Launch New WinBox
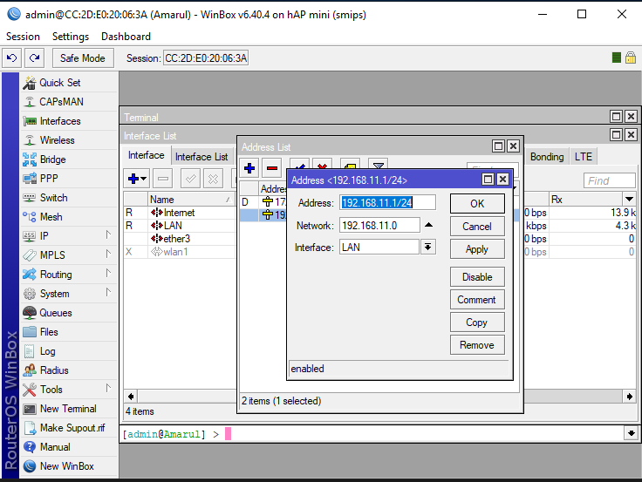 pos(69,466)
